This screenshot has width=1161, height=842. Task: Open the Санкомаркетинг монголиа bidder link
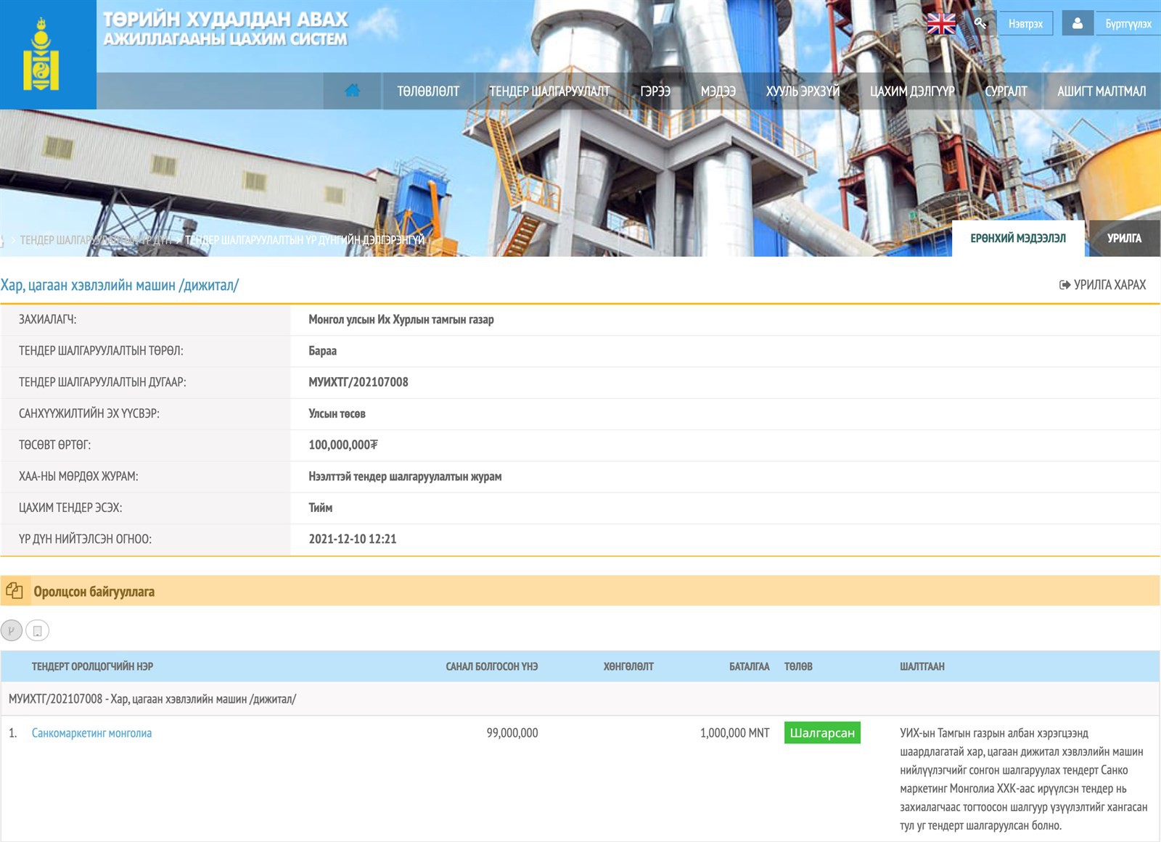pyautogui.click(x=91, y=733)
